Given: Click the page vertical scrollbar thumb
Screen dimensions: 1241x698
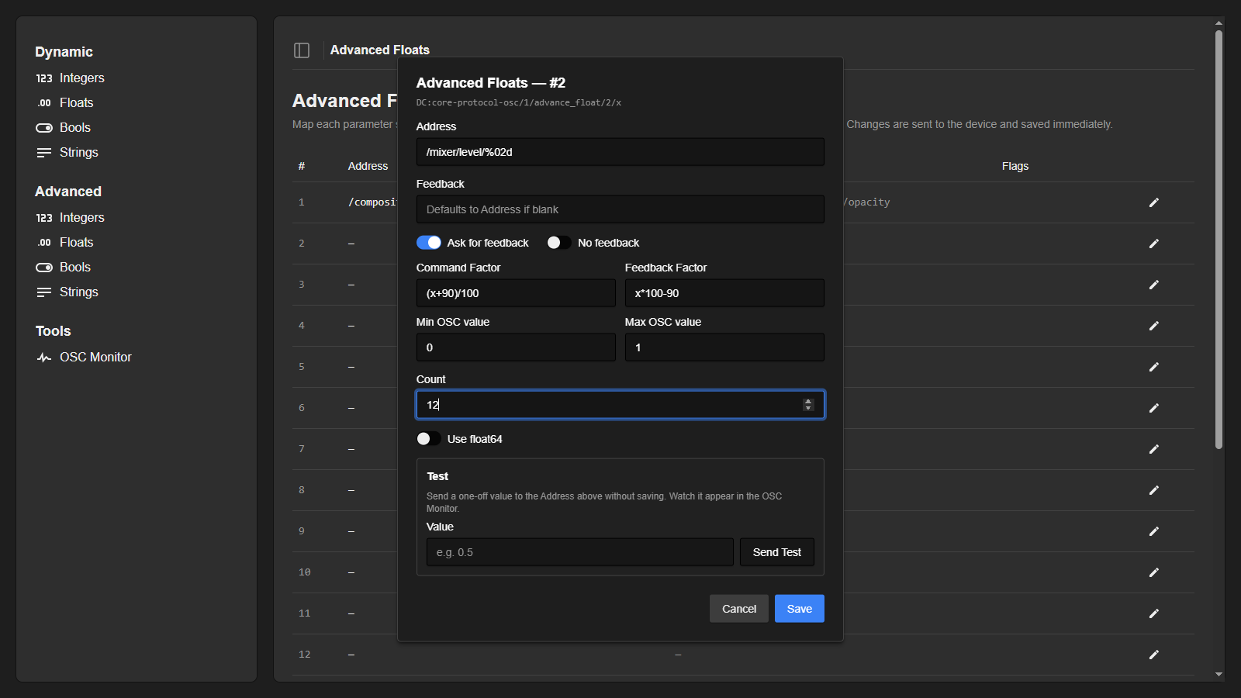Looking at the screenshot, I should pos(1219,239).
